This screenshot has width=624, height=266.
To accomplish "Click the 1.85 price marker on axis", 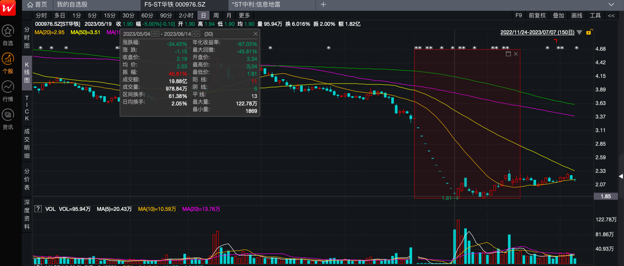I will (606, 196).
